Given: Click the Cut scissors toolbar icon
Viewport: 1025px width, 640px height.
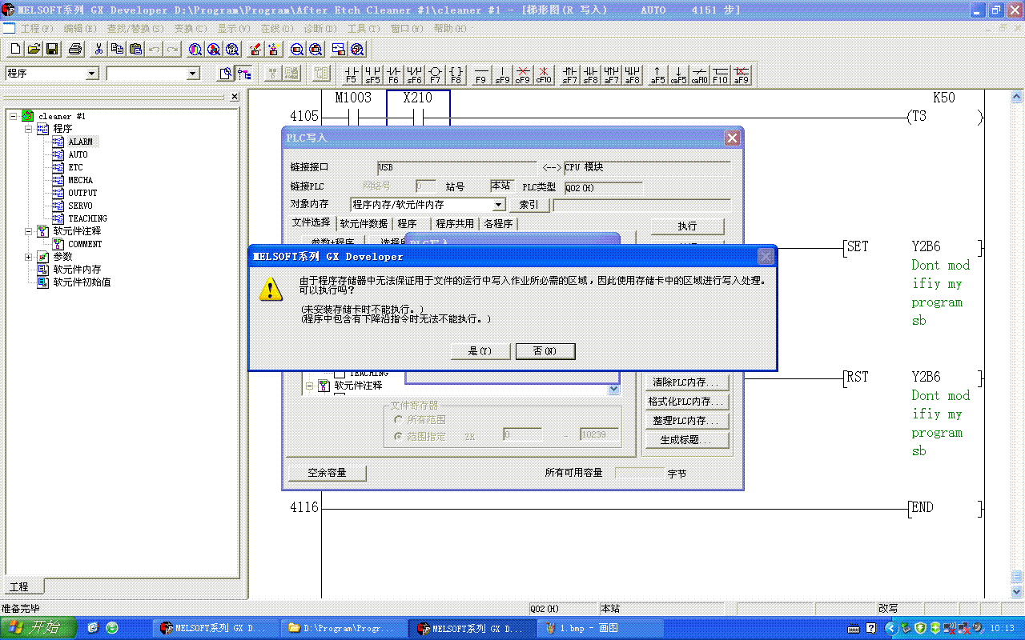Looking at the screenshot, I should point(98,49).
